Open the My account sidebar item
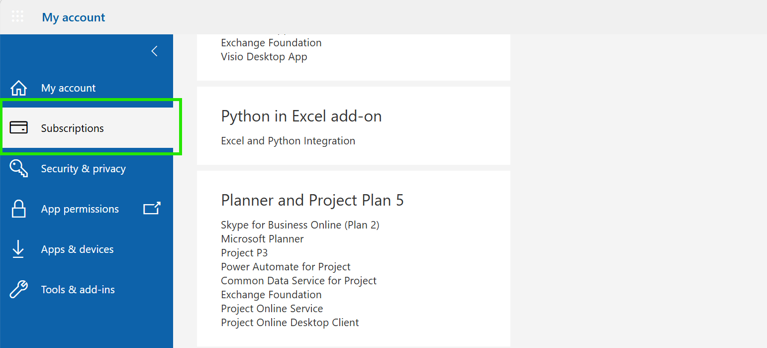The height and width of the screenshot is (348, 767). [87, 88]
